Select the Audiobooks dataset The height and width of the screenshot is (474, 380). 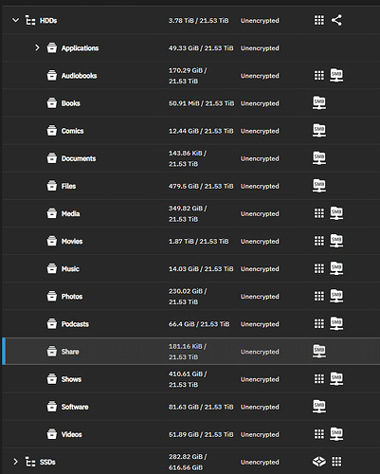(x=79, y=76)
